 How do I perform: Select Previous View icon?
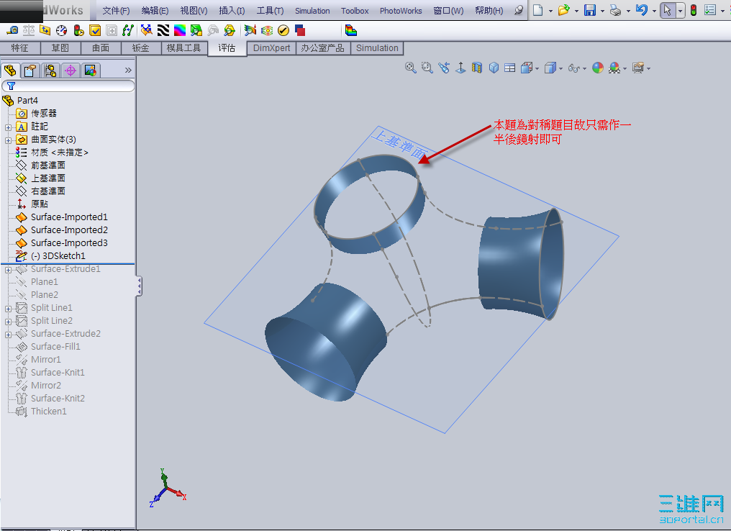coord(444,68)
